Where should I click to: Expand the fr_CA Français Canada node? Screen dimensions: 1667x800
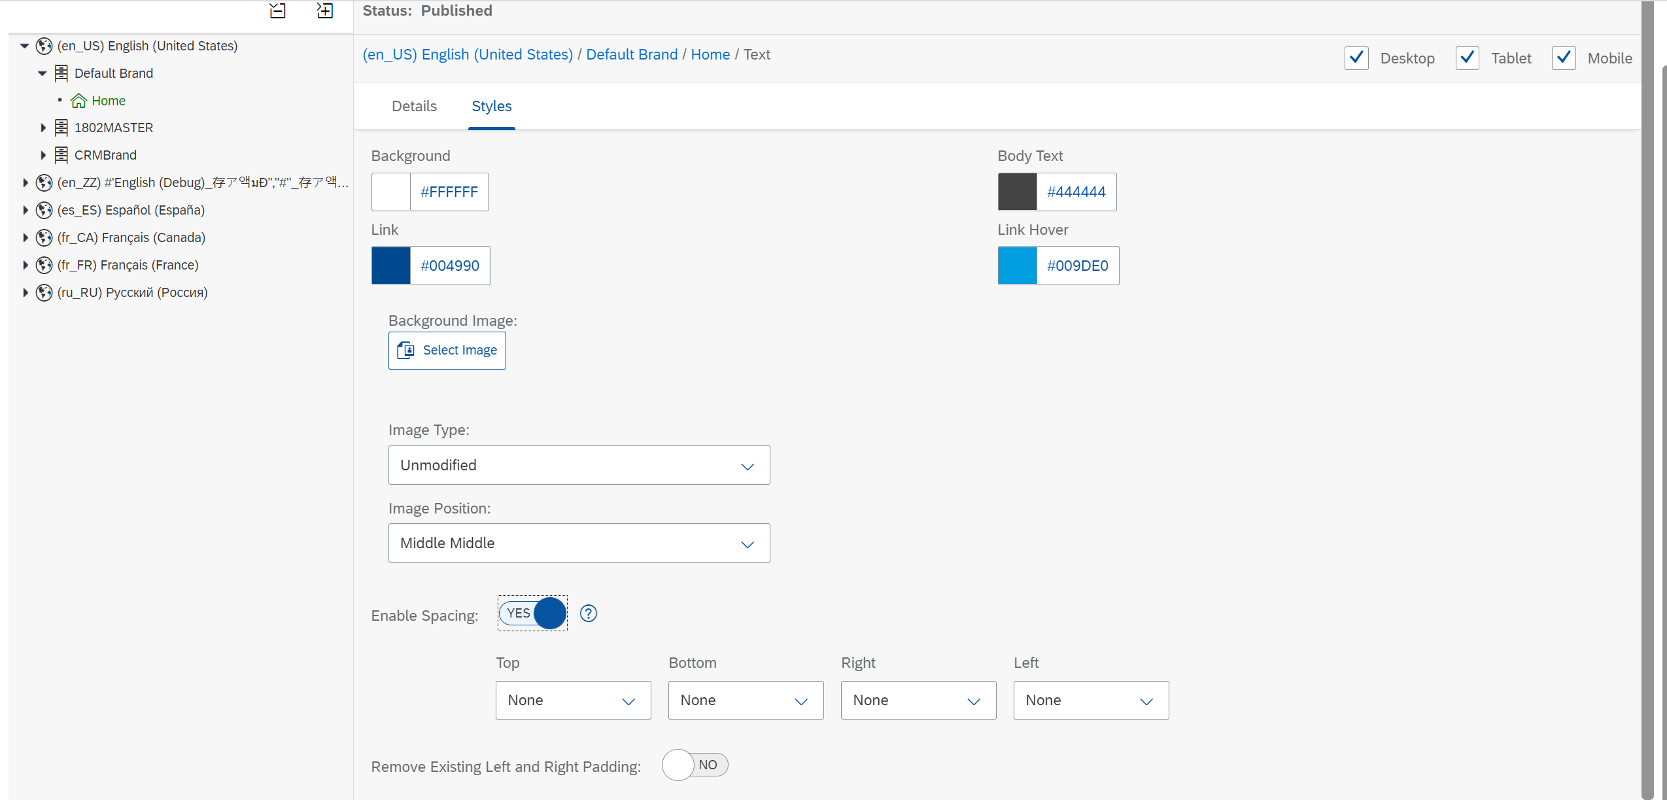pyautogui.click(x=25, y=237)
